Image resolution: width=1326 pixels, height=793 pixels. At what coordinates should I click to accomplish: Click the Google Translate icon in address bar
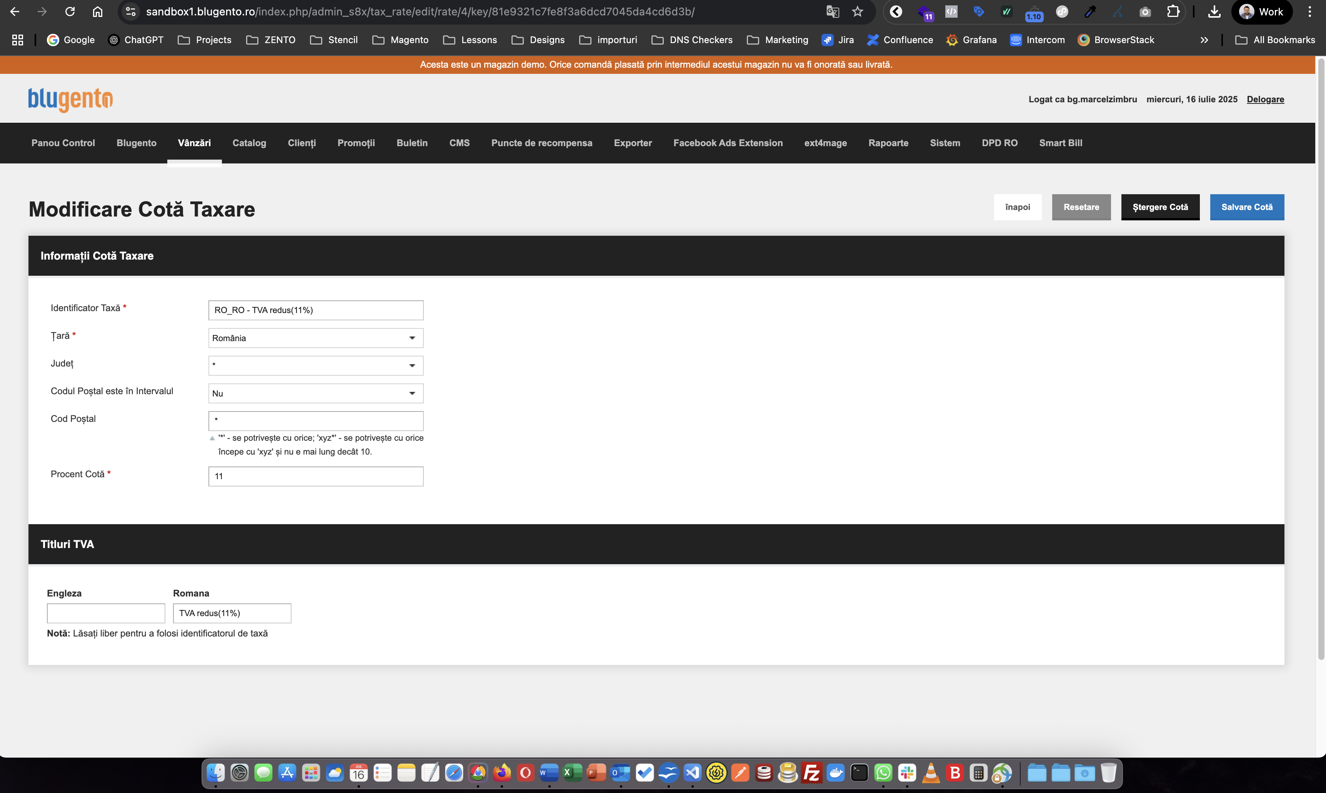pos(832,12)
